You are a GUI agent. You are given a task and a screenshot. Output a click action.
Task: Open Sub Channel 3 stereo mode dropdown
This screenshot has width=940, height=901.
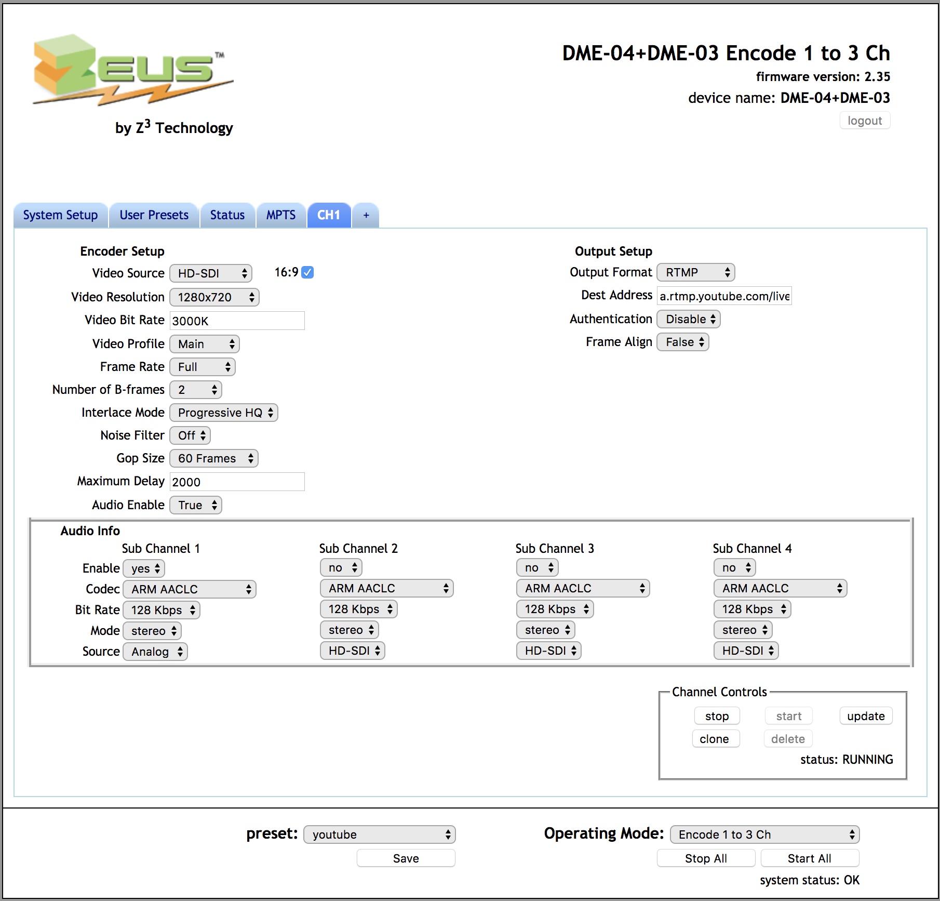coord(546,630)
